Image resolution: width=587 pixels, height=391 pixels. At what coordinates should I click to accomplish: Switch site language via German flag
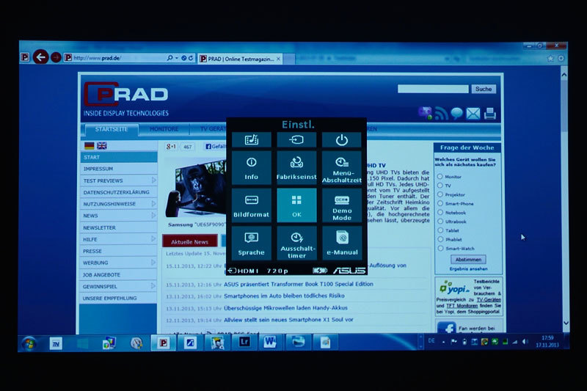point(89,145)
